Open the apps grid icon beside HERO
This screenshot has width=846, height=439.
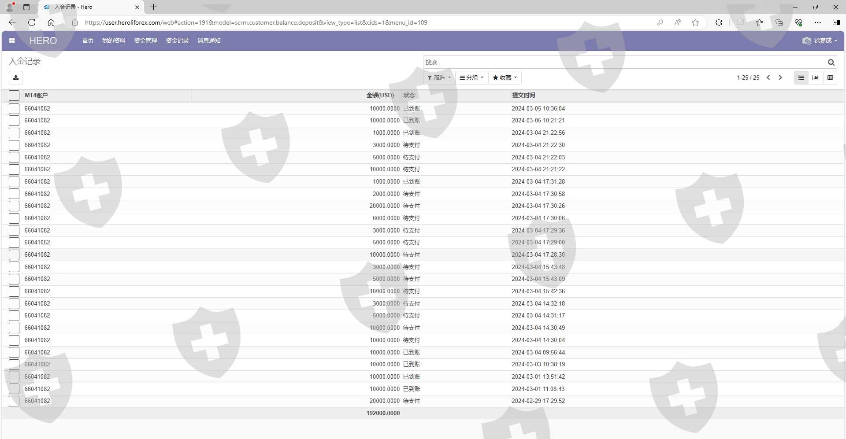(12, 41)
